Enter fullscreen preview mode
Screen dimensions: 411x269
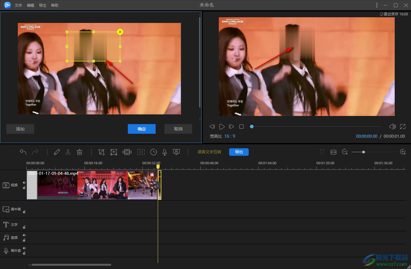[403, 126]
